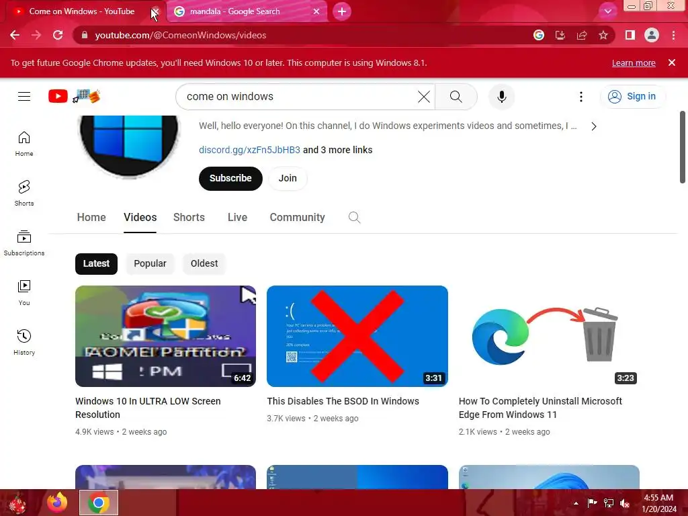The image size is (688, 516).
Task: Show 'and 3 more links'
Action: pos(337,150)
